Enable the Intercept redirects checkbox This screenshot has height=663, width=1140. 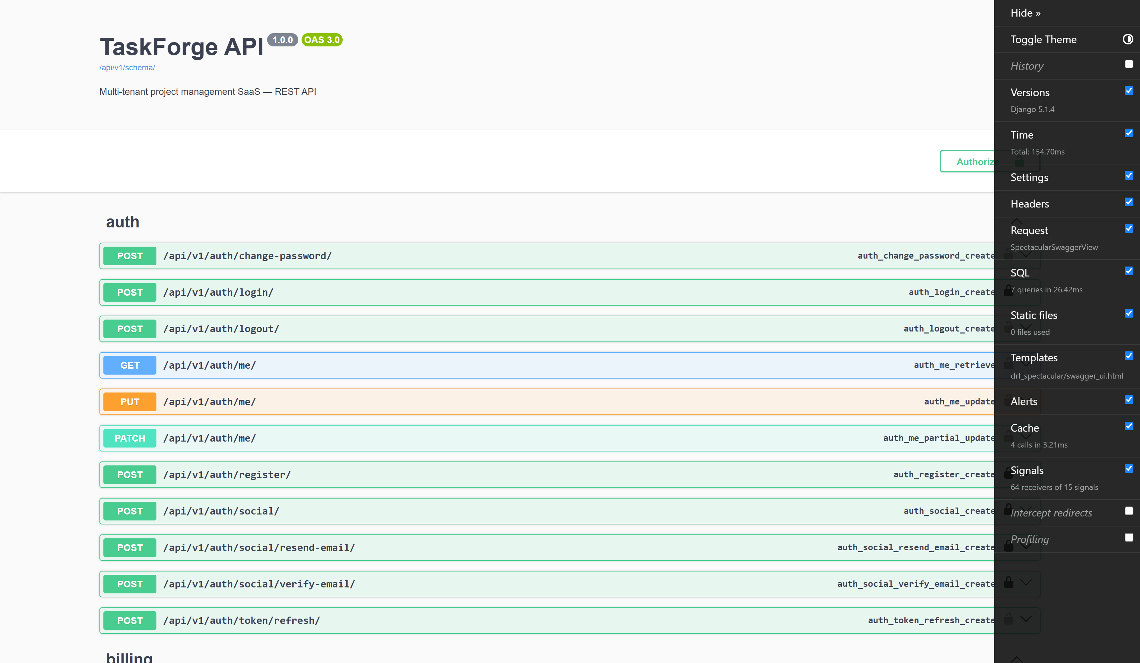[x=1129, y=511]
